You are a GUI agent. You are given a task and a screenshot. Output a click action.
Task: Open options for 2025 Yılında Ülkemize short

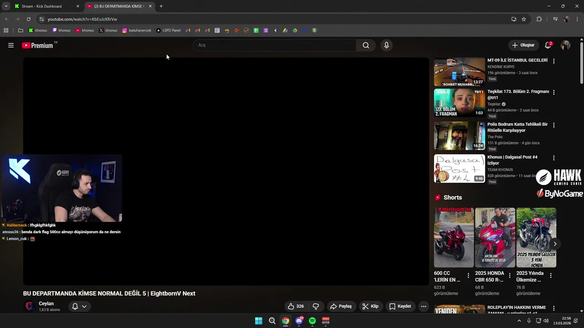coord(551,276)
